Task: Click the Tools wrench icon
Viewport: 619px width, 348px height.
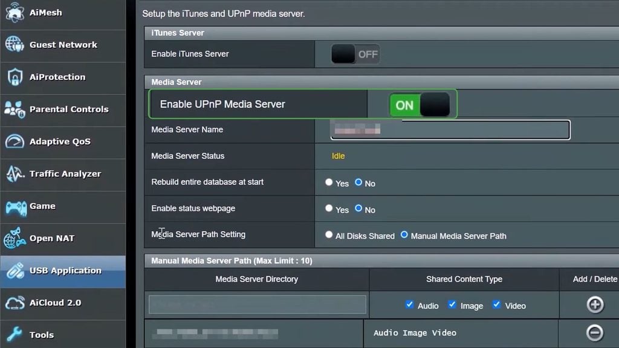Action: coord(15,335)
